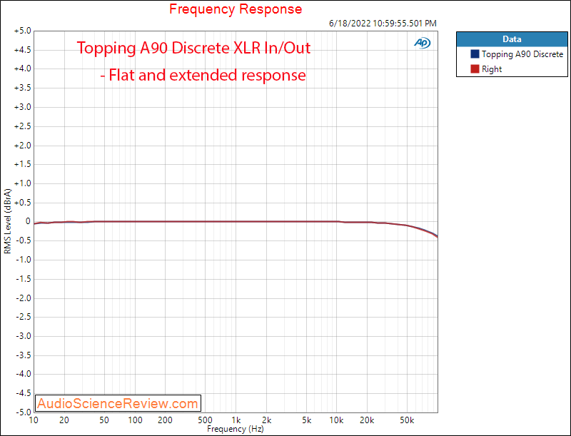This screenshot has width=571, height=436.
Task: Click the 'Frequency (Hz)' axis label
Action: tap(236, 429)
